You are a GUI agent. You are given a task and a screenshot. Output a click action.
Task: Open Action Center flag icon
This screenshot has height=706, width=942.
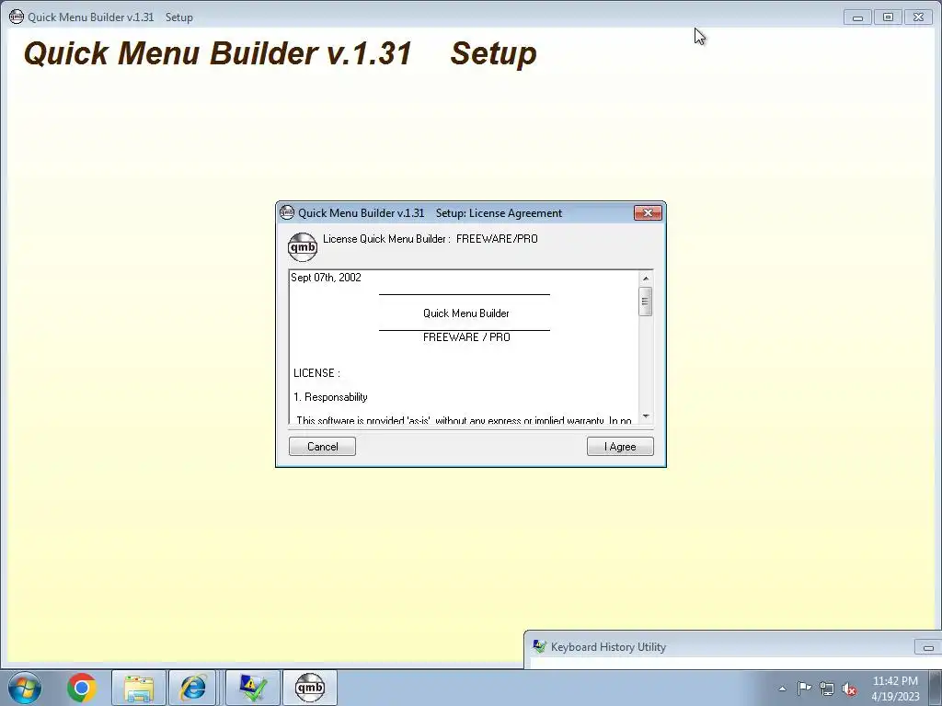pyautogui.click(x=804, y=689)
